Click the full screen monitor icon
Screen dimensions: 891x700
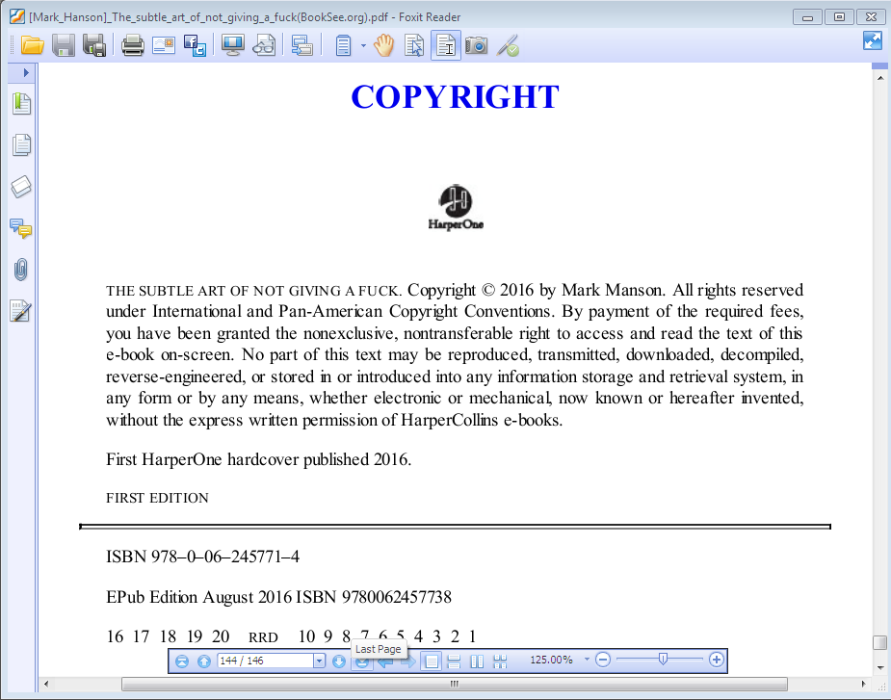pyautogui.click(x=233, y=45)
